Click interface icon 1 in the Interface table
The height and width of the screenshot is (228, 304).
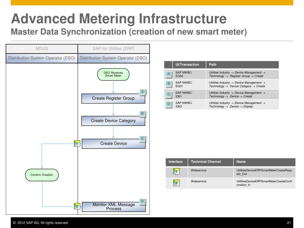click(176, 172)
